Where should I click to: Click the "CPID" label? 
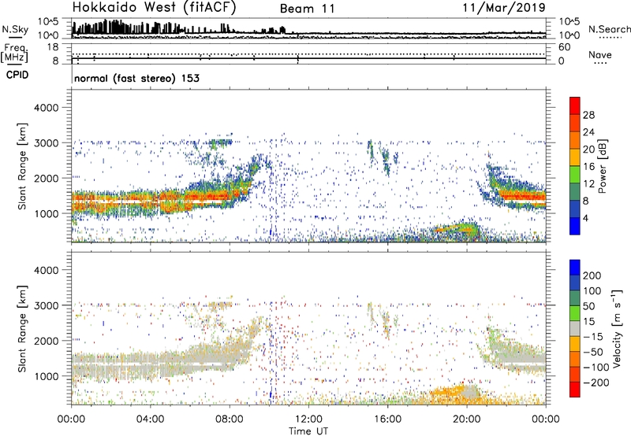17,75
